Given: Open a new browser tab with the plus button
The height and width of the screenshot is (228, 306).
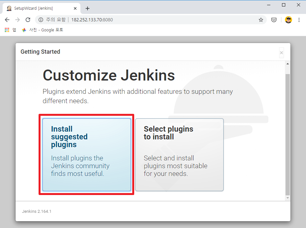Looking at the screenshot, I should pos(87,8).
